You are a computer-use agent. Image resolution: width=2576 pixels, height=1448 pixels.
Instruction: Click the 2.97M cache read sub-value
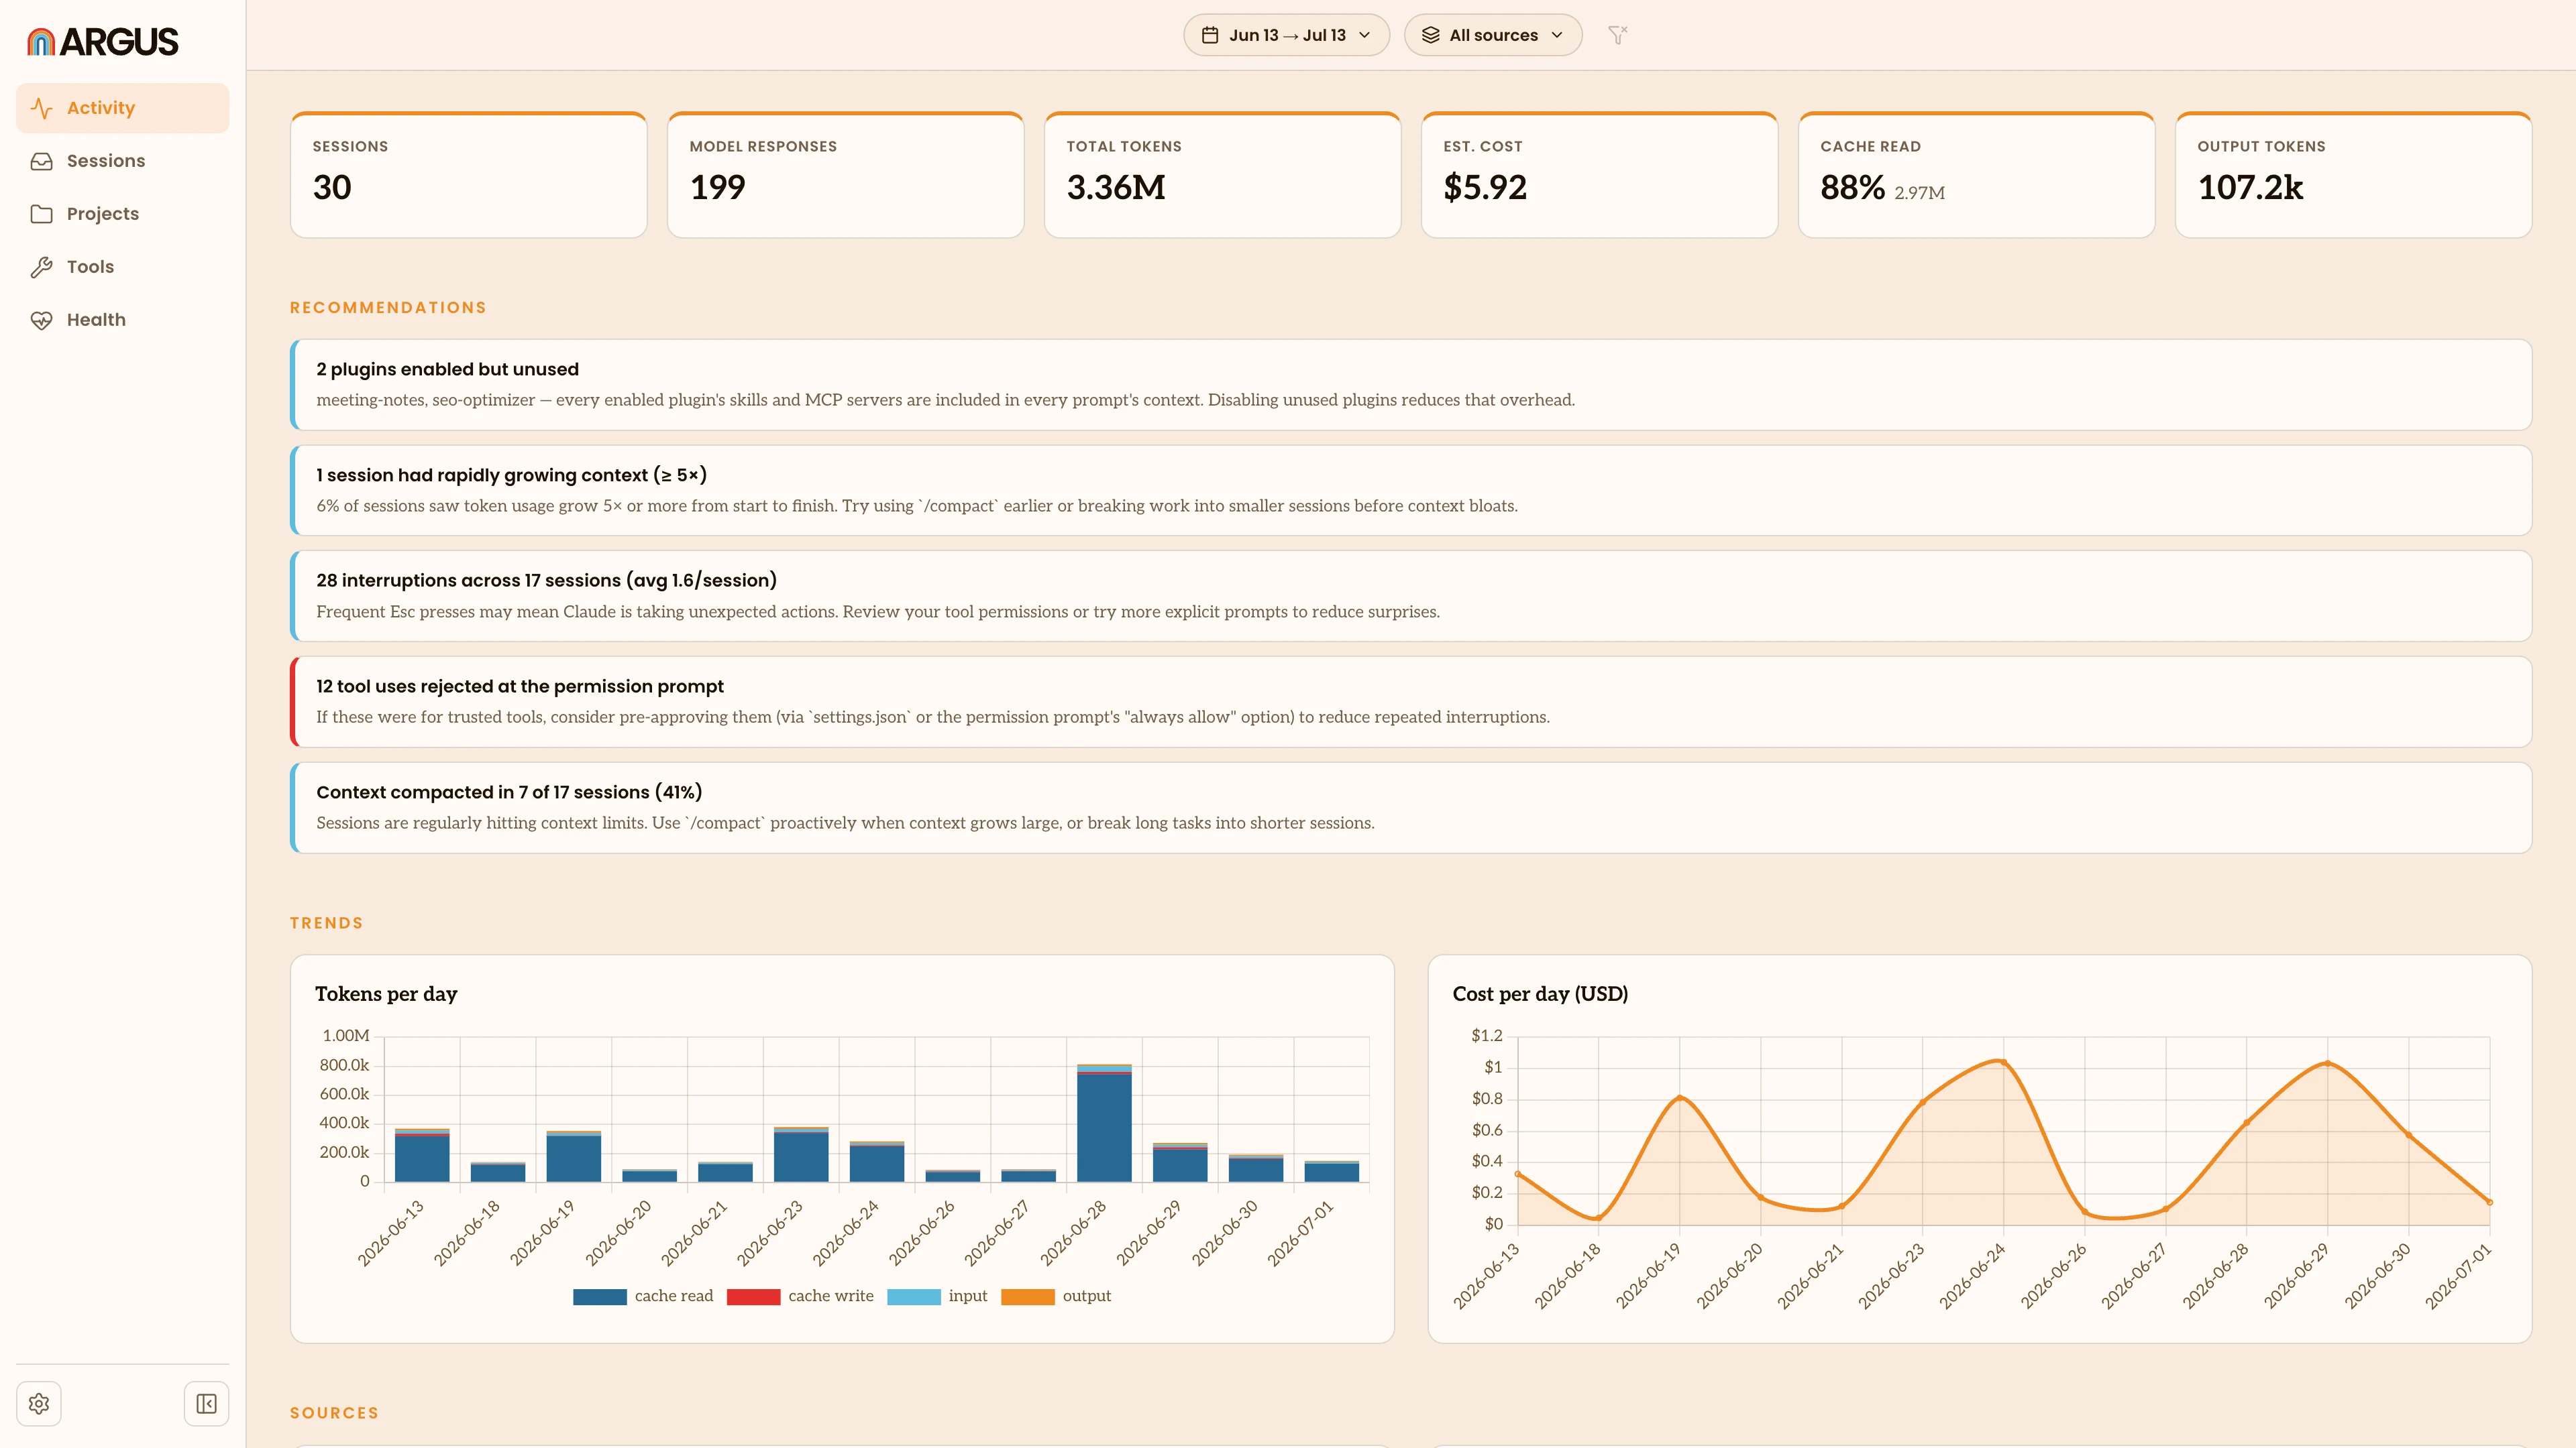[1919, 193]
